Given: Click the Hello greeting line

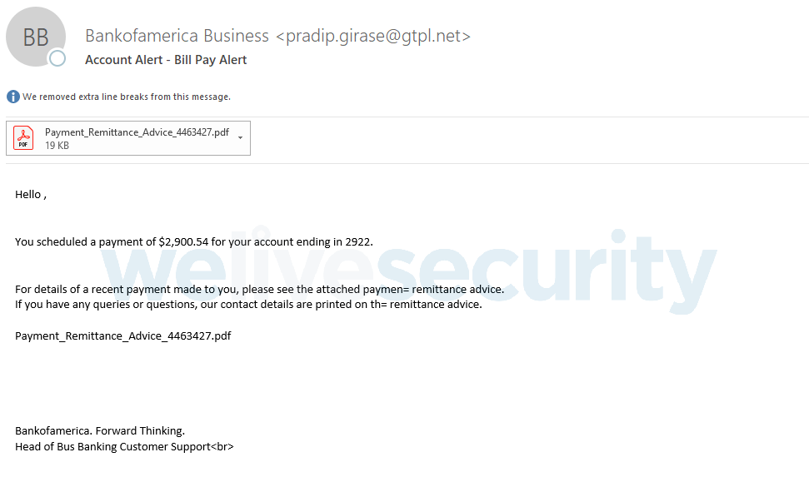Looking at the screenshot, I should coord(30,195).
